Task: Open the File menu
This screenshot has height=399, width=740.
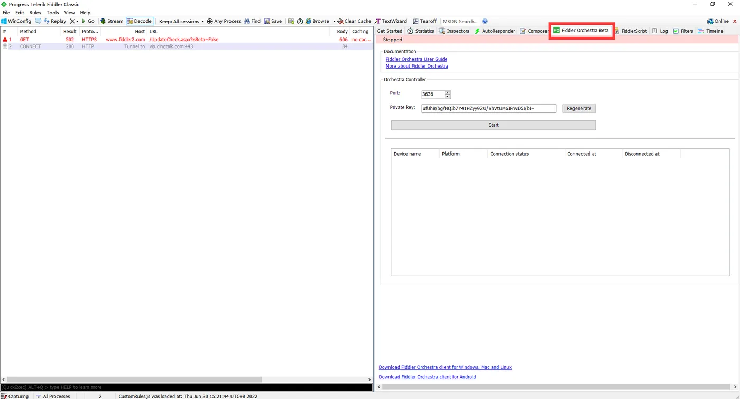Action: click(x=6, y=12)
